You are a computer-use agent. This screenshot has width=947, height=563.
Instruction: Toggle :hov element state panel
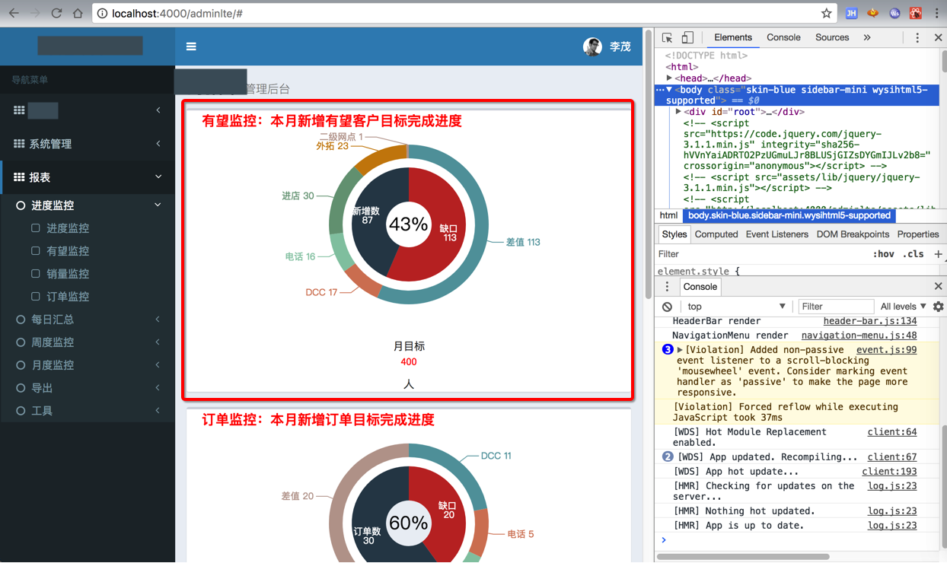point(883,254)
